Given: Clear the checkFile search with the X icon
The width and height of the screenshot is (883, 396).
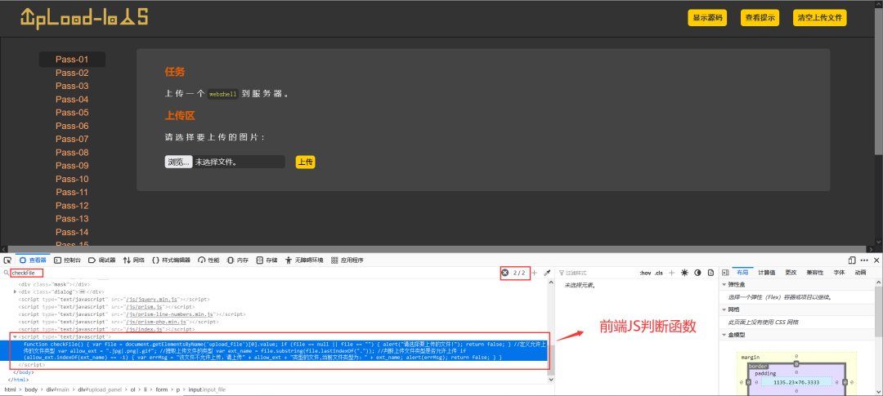Looking at the screenshot, I should (505, 273).
